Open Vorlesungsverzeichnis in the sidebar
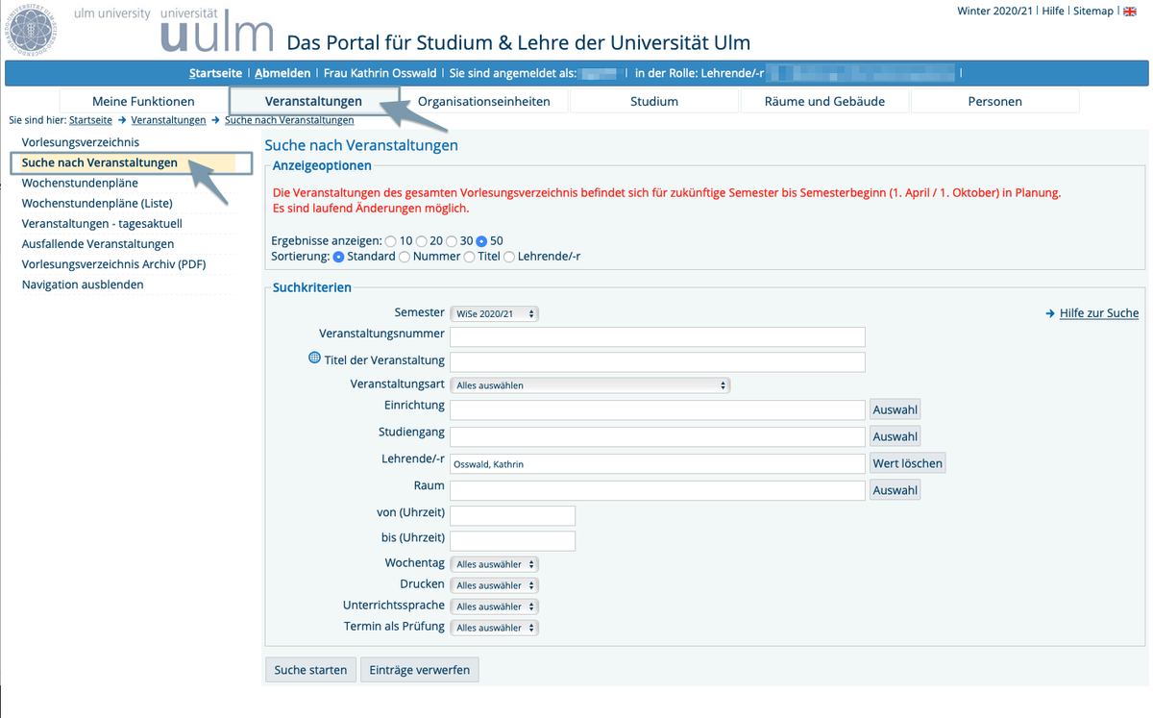Screen dimensions: 1153x718 81,142
